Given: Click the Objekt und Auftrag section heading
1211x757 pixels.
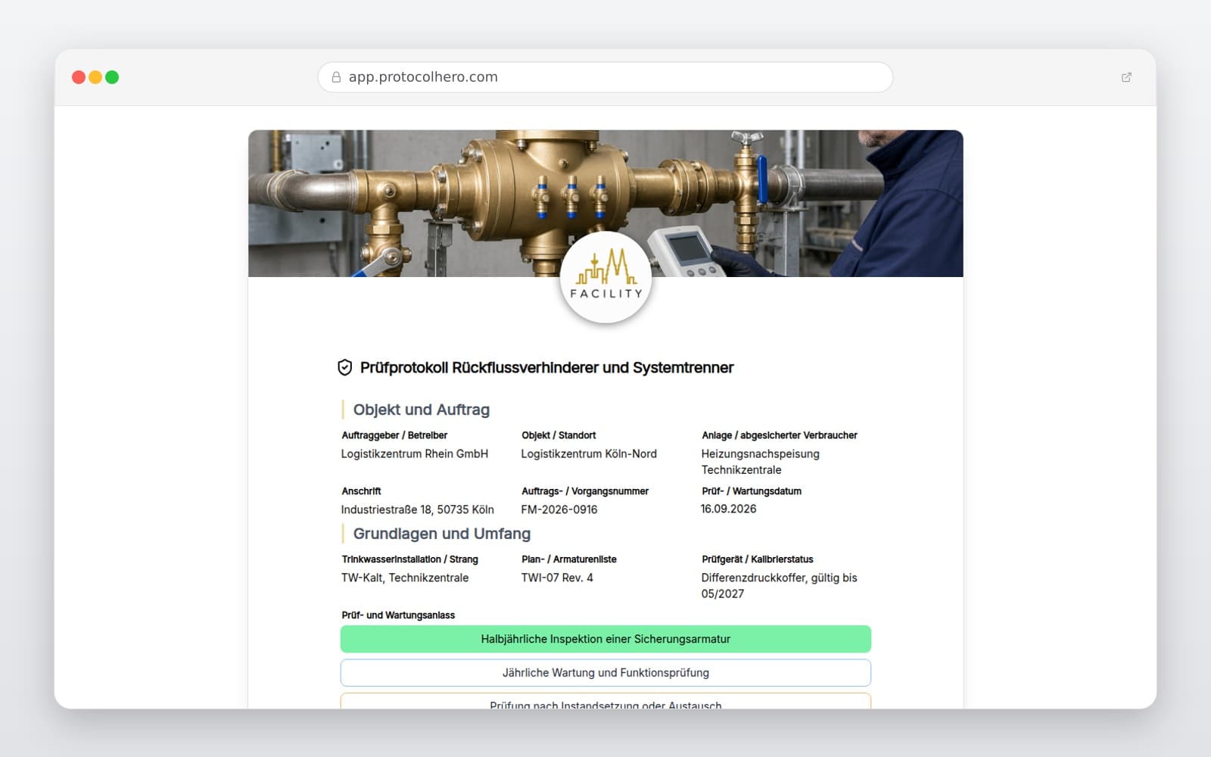Looking at the screenshot, I should click(x=422, y=410).
